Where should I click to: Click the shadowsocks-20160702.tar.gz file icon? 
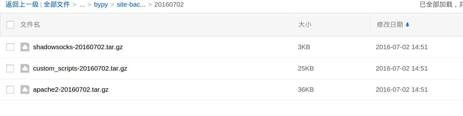25,47
